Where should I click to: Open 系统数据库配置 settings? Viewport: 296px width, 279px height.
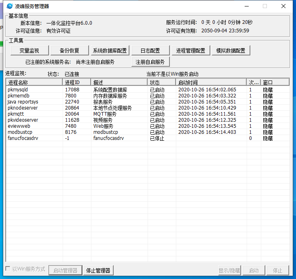click(110, 51)
